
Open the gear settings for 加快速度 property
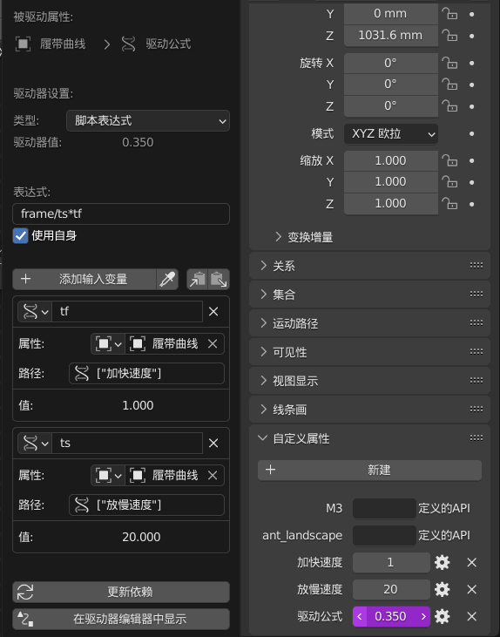(442, 562)
